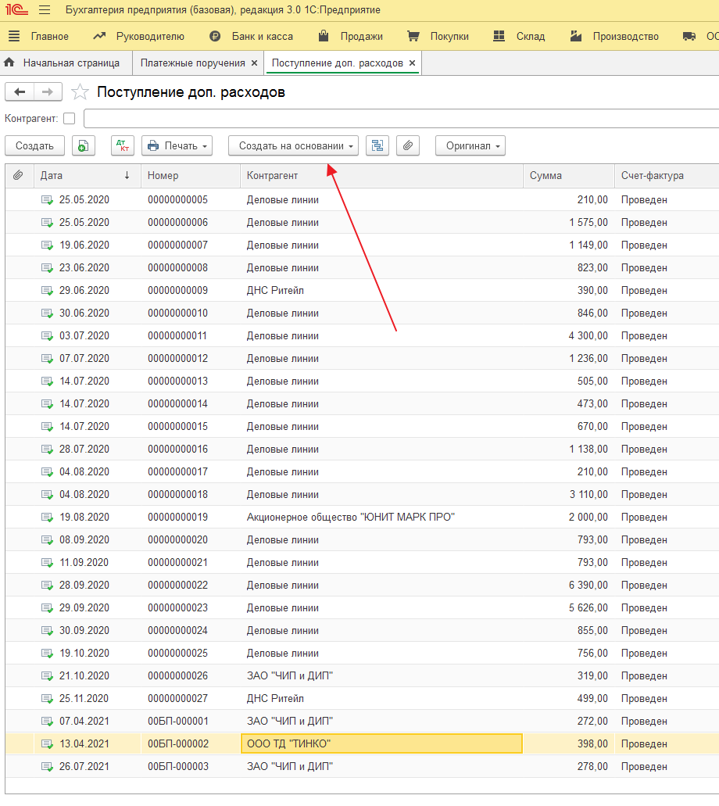Go back using the left arrow button
The image size is (719, 806).
[x=20, y=92]
